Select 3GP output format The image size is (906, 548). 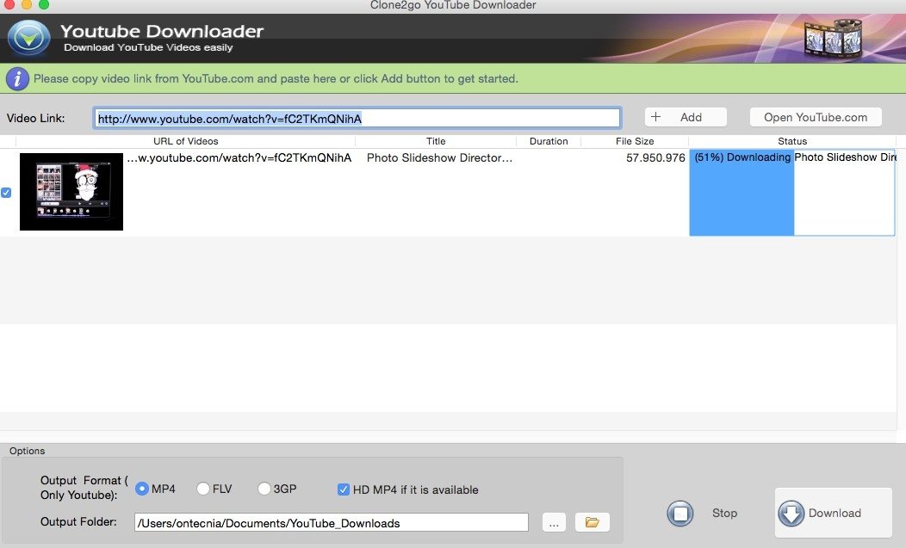click(x=264, y=489)
